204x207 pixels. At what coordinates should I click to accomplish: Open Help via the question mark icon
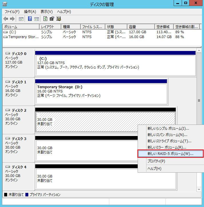[30, 19]
